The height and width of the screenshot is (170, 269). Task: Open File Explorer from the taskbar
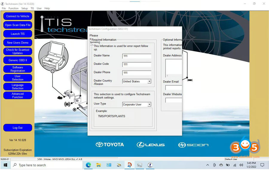98,165
